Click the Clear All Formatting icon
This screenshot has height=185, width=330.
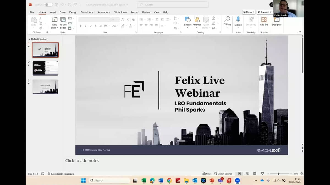coord(133,19)
